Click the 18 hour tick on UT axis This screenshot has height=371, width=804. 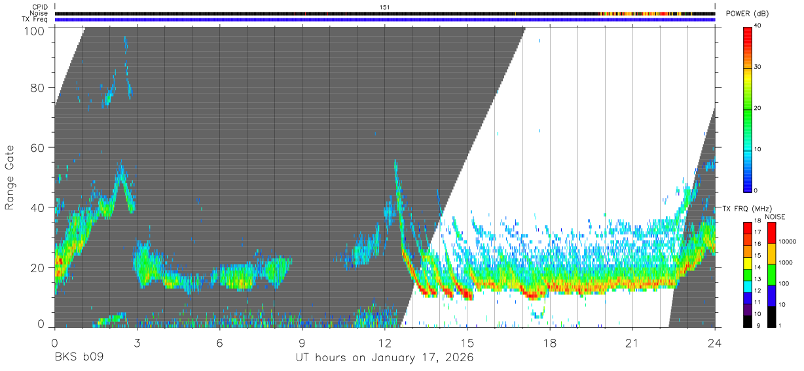tap(550, 342)
